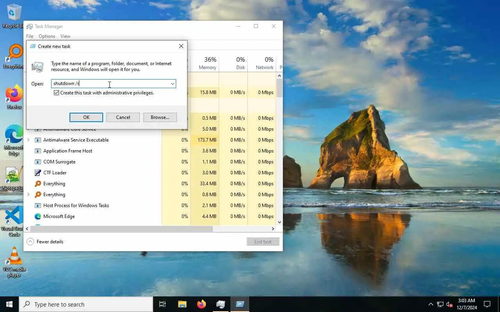The image size is (500, 312).
Task: Click the COM Surrogate process icon
Action: (x=38, y=162)
